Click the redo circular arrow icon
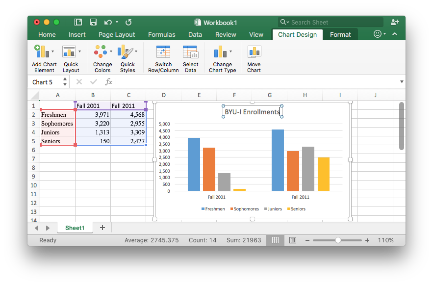 tap(128, 22)
